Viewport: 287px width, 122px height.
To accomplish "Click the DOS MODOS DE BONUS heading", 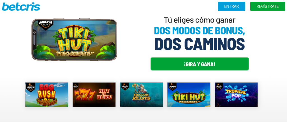I will (x=200, y=31).
